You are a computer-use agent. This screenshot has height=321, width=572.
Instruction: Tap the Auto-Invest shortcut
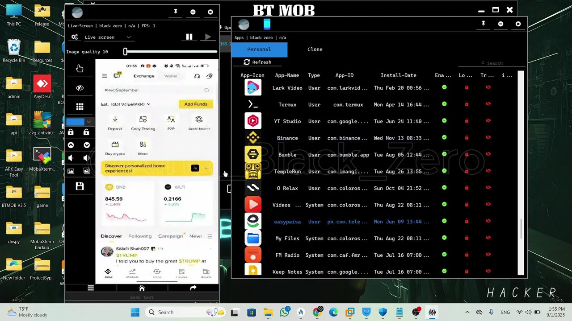tap(199, 123)
